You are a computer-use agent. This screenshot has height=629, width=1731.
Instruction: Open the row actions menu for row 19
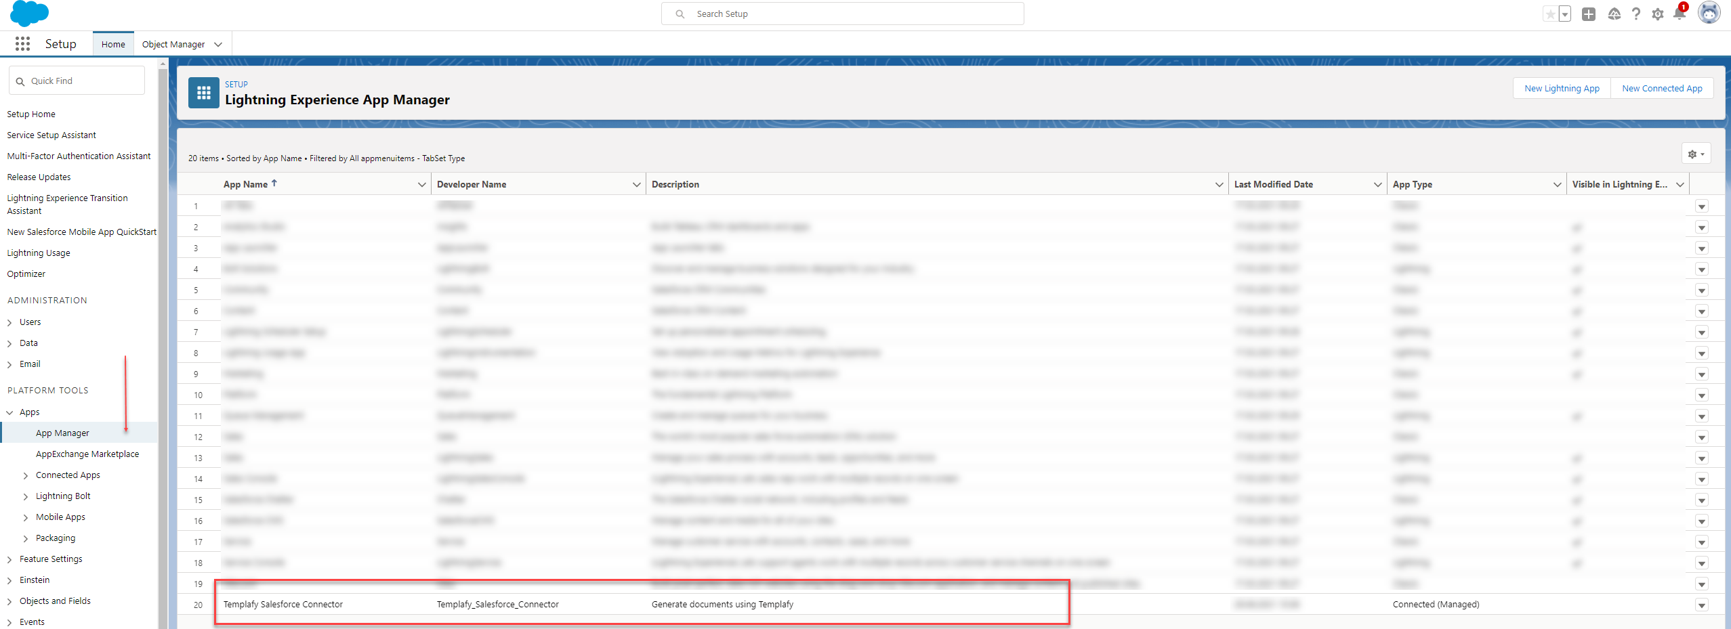coord(1701,584)
